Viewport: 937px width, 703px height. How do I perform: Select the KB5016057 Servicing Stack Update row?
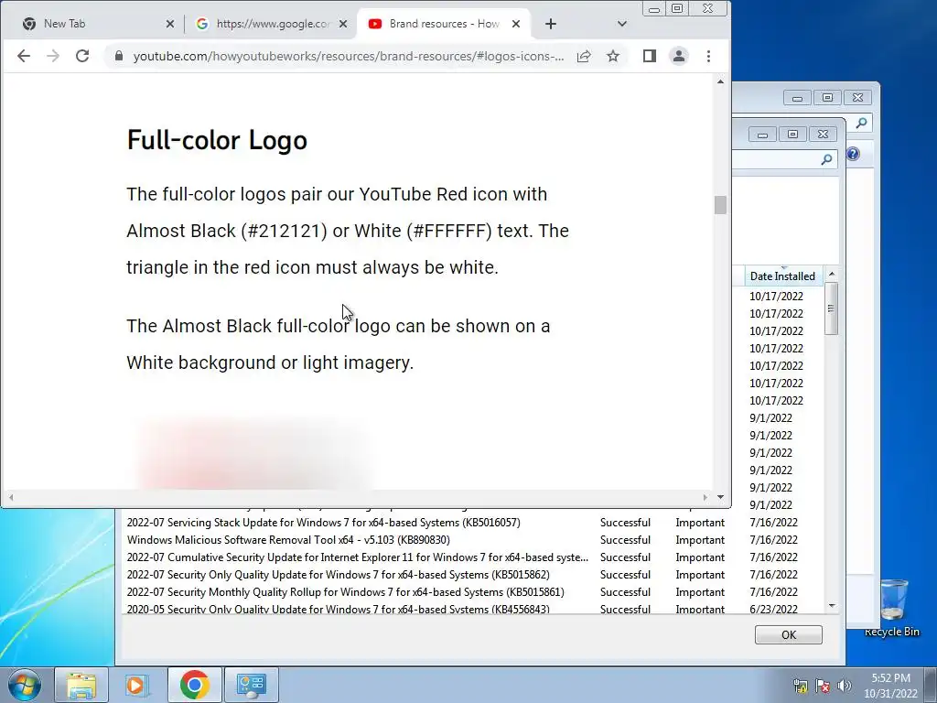(473, 523)
